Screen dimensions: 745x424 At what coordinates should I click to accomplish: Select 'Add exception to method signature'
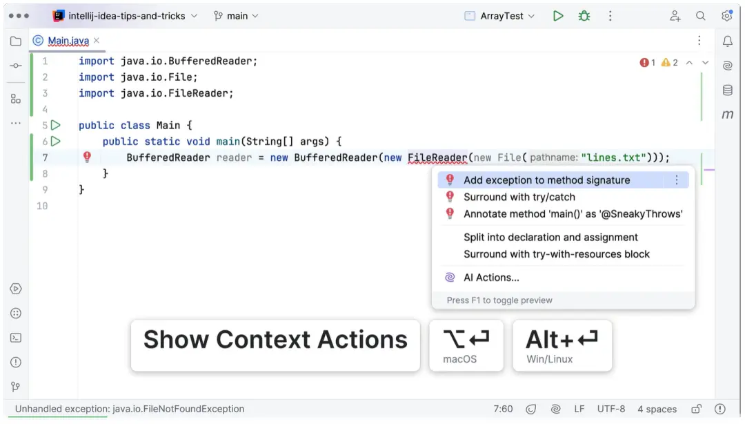tap(546, 180)
